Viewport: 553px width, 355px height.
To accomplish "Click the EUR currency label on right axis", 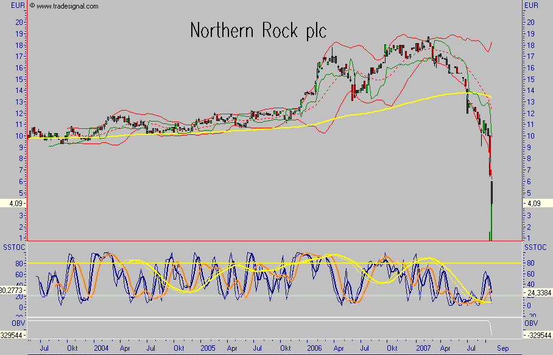I will 532,5.
